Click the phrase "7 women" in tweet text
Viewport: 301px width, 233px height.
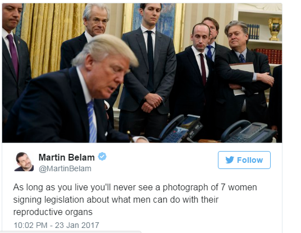[x=239, y=187]
